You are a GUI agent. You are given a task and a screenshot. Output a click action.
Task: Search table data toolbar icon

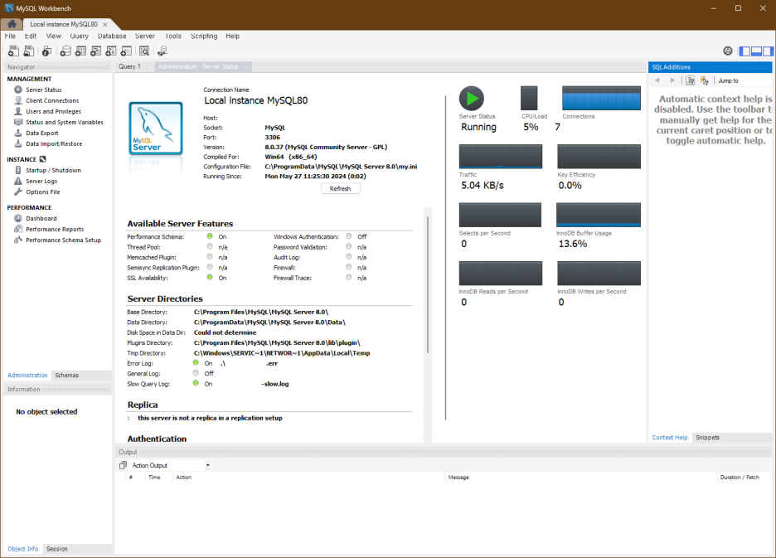click(x=144, y=51)
